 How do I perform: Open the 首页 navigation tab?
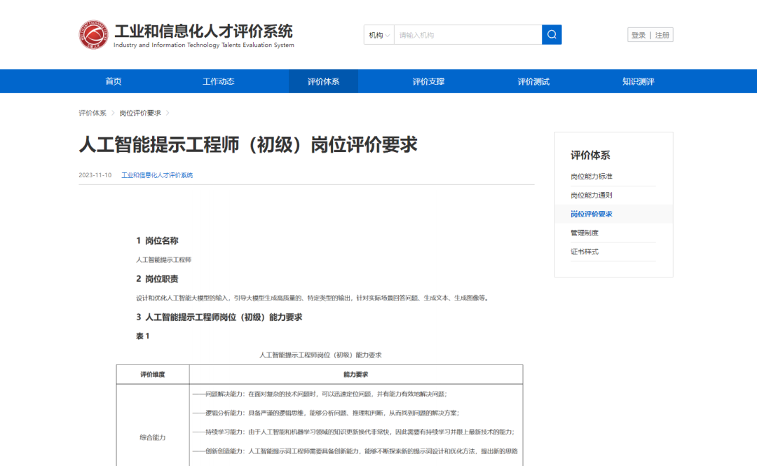(x=114, y=81)
